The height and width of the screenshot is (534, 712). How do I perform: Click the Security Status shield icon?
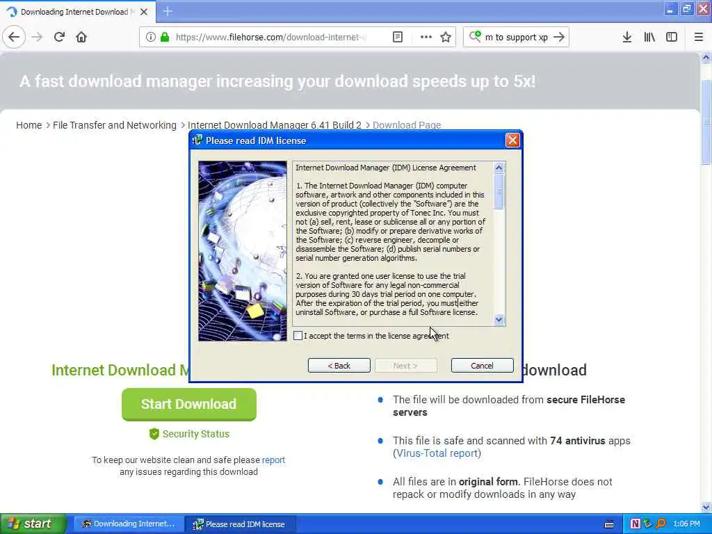pos(154,434)
